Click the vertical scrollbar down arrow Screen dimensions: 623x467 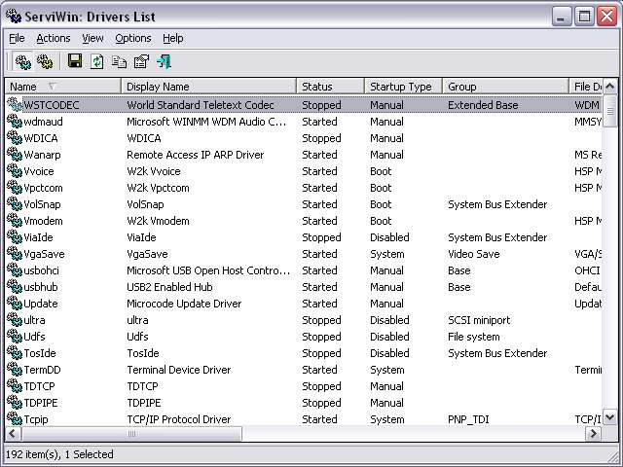coord(610,417)
